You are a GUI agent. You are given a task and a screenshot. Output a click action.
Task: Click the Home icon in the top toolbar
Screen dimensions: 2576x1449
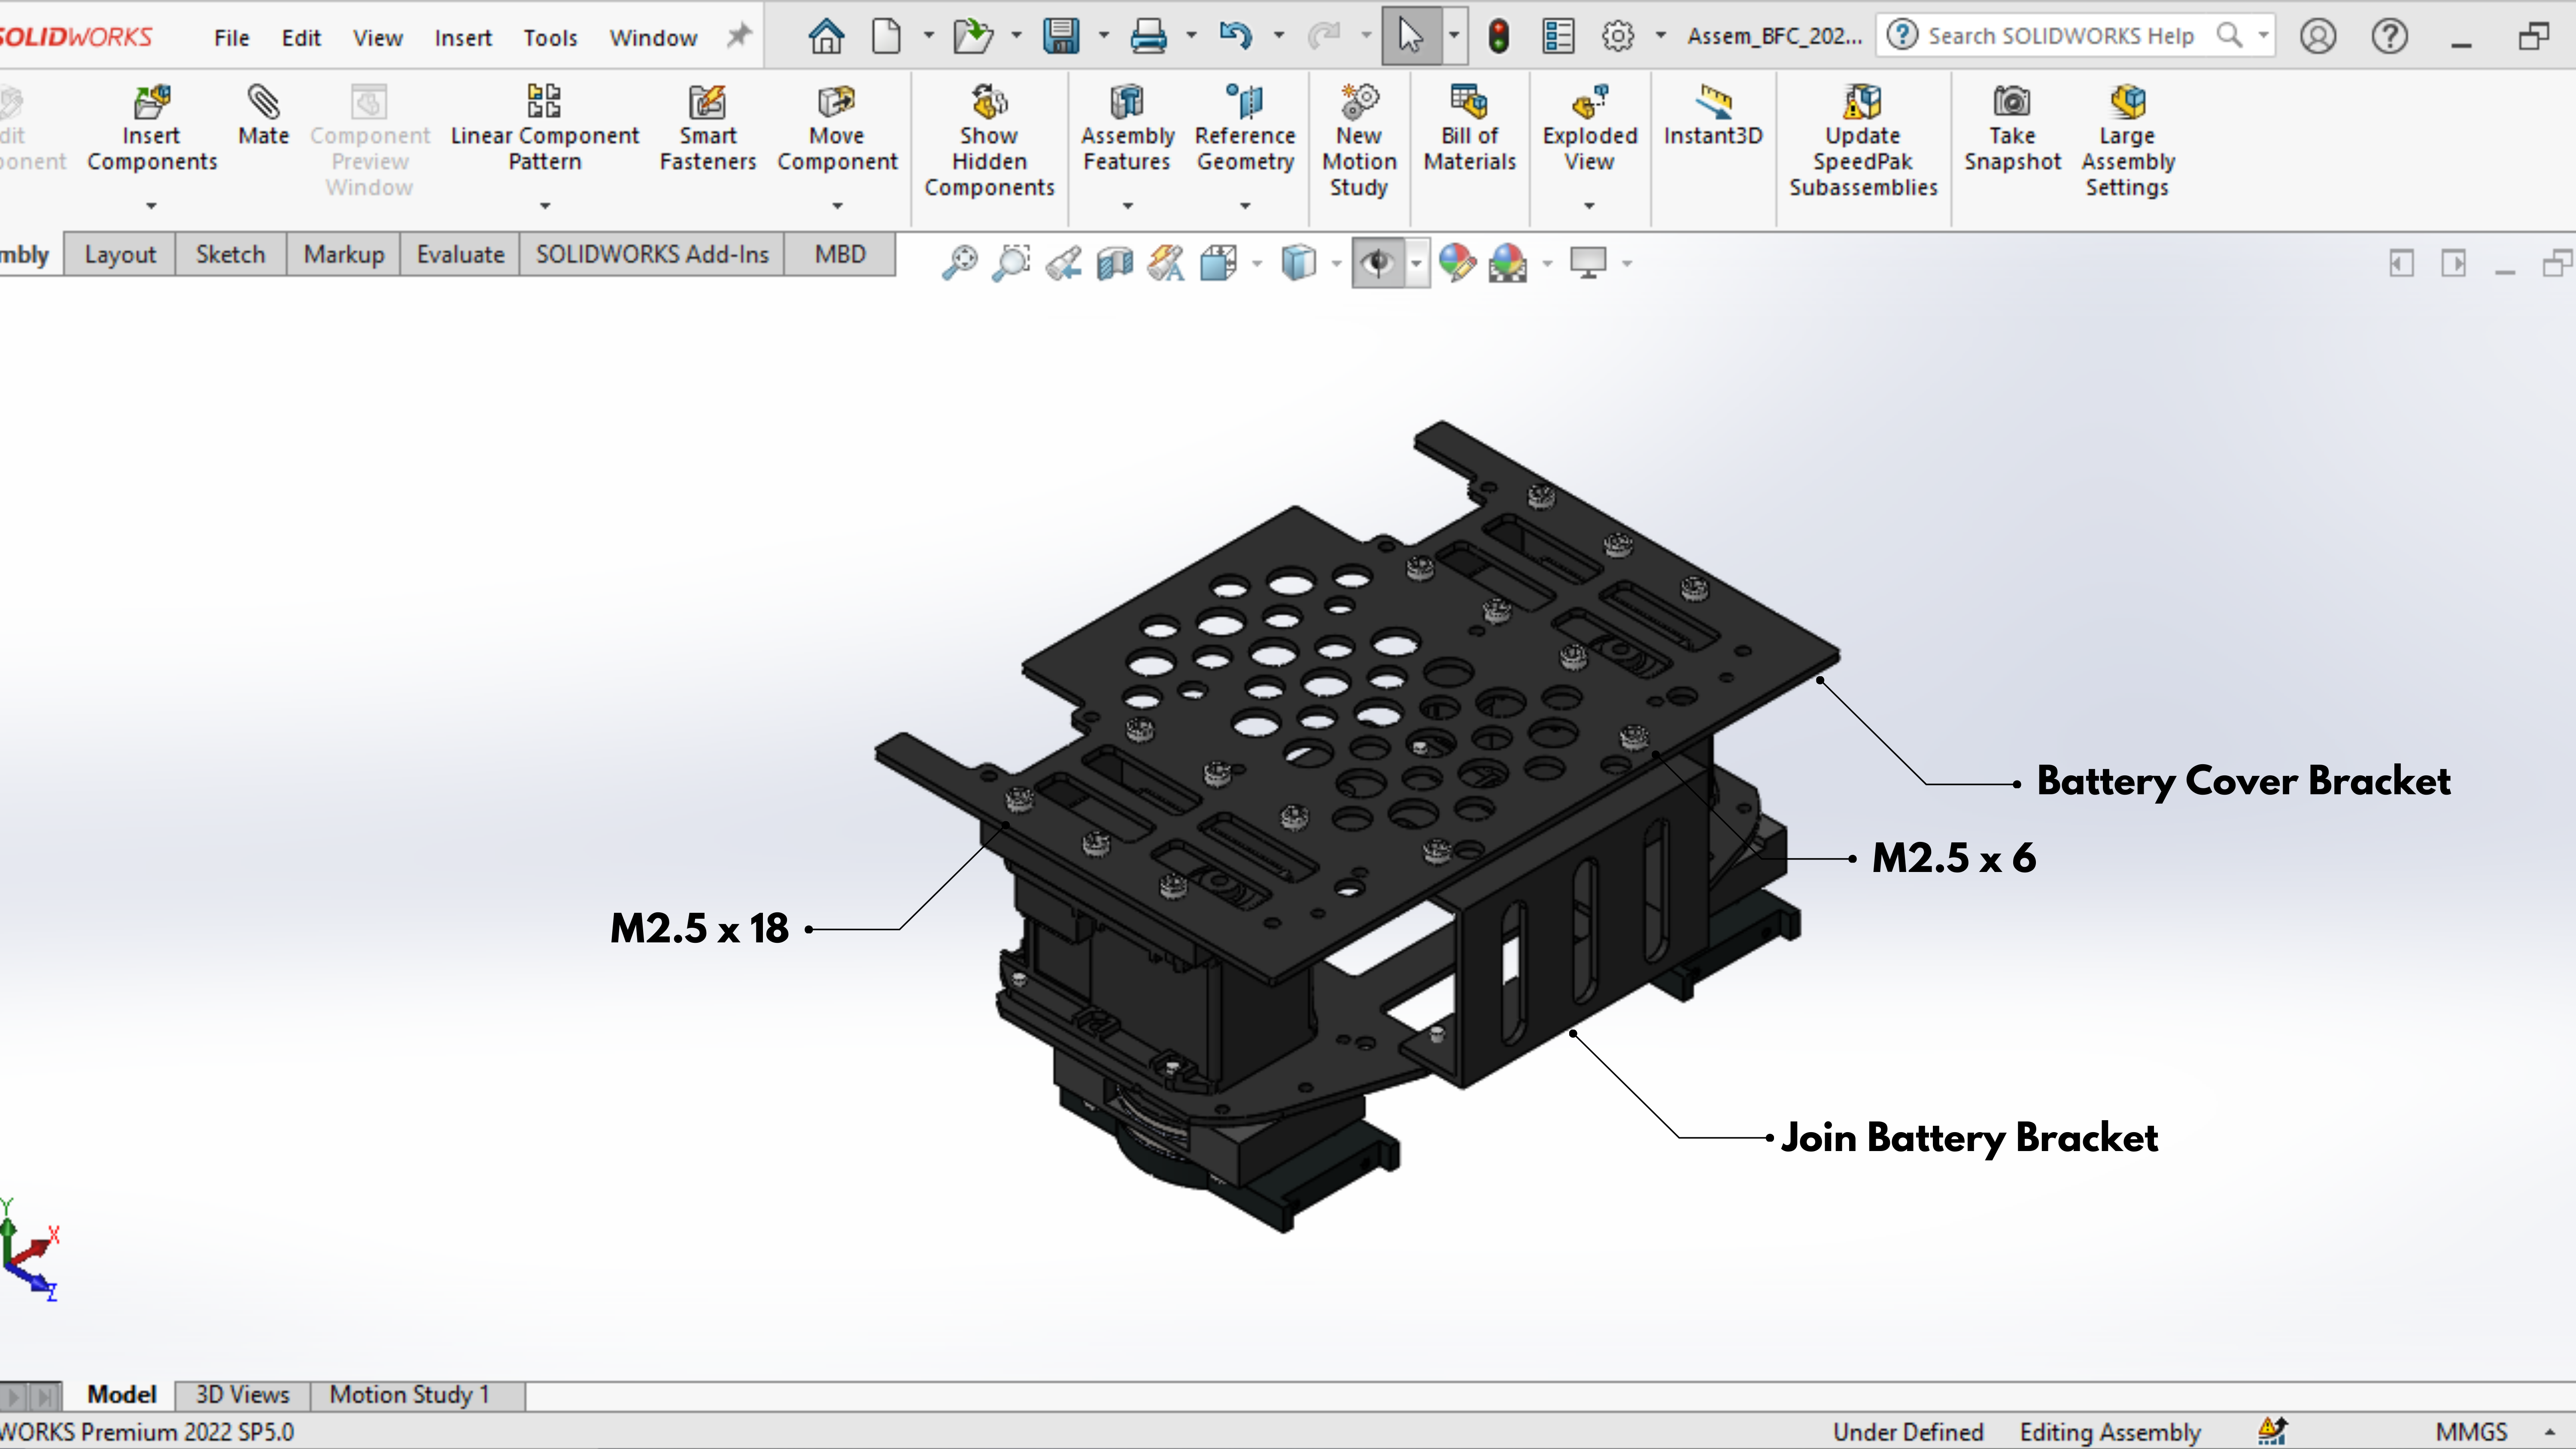pos(826,36)
